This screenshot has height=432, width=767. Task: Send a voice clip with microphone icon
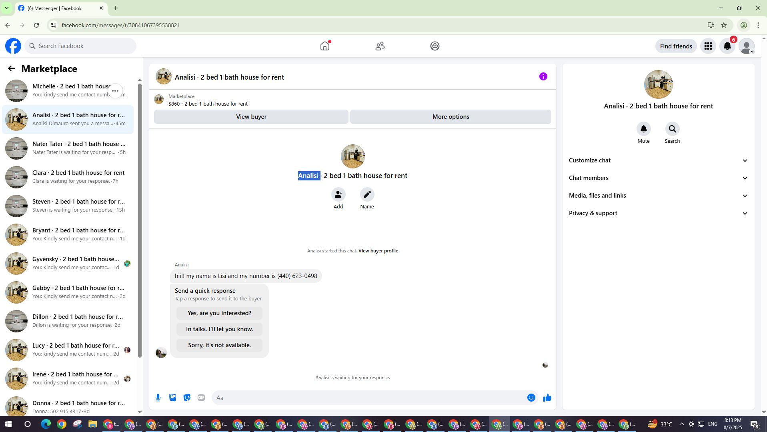point(158,398)
